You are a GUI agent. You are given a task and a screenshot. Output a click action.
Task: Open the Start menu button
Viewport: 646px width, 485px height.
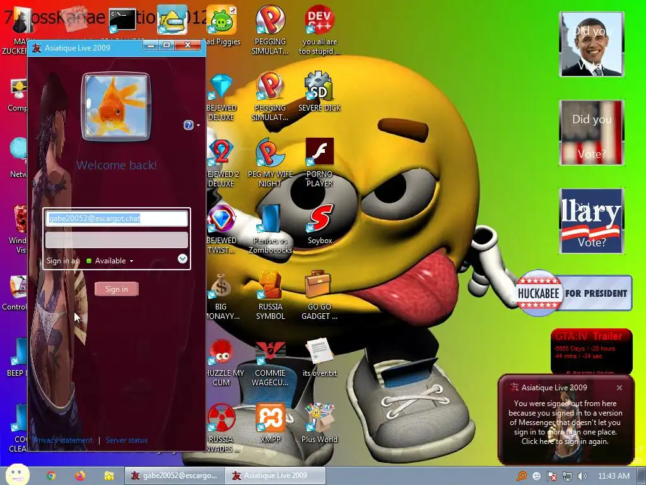17,475
